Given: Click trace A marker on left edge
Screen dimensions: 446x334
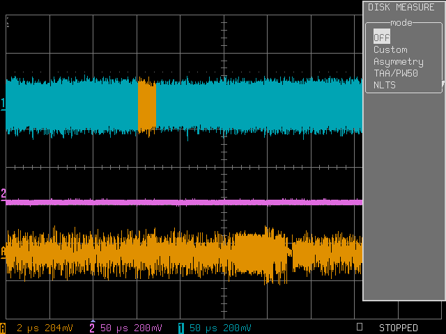Looking at the screenshot, I should 3,252.
